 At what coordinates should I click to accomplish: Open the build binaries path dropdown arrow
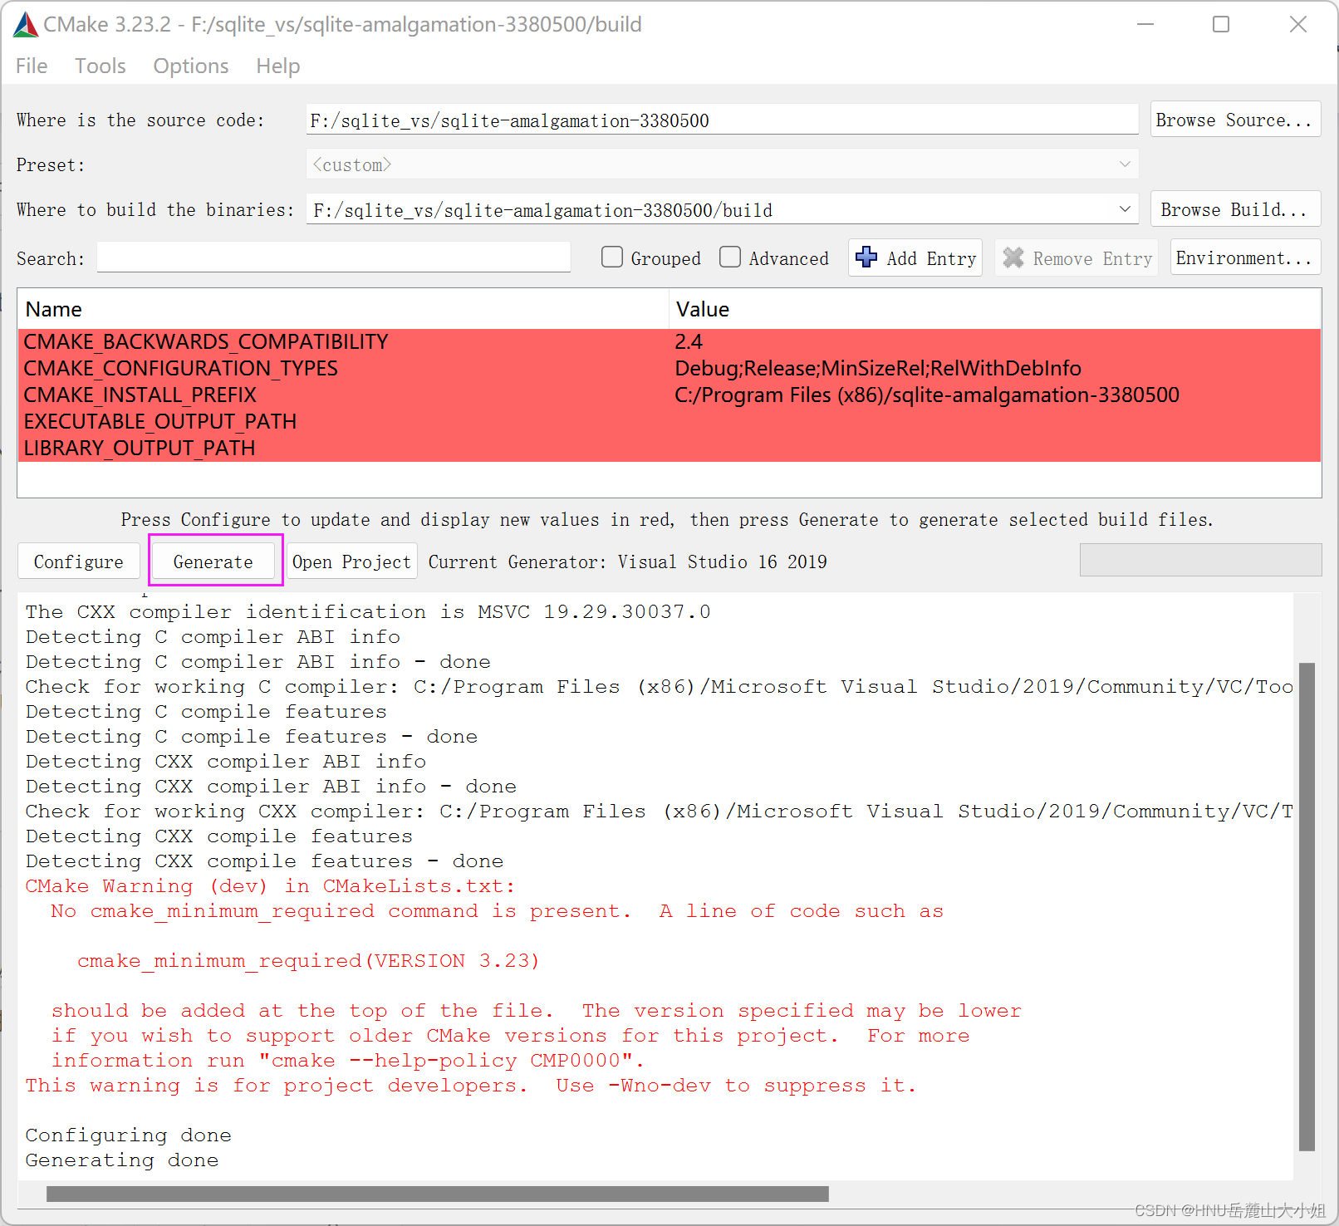(1125, 209)
